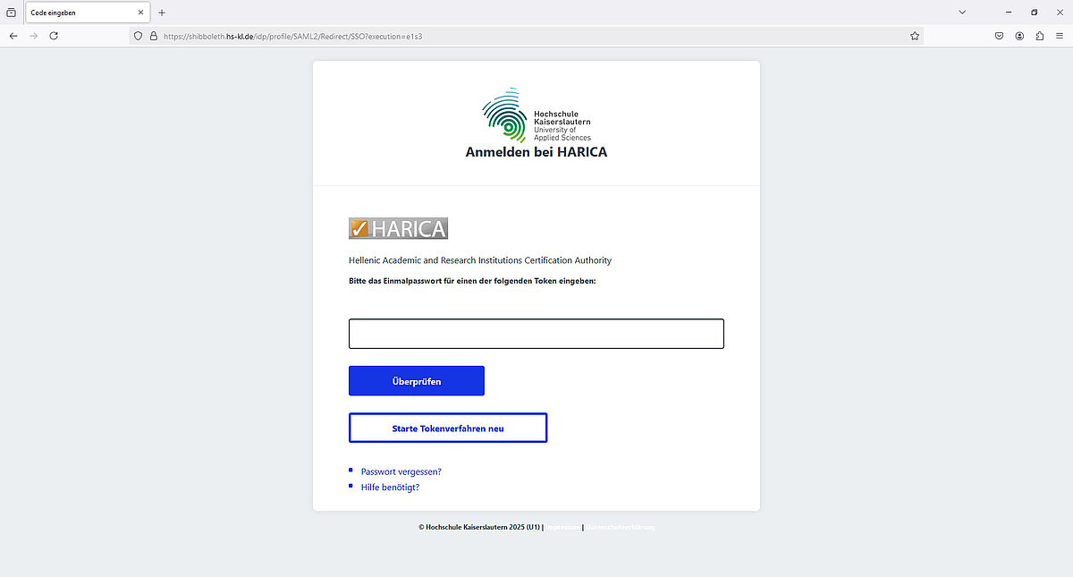
Task: Go back to the previous page
Action: (x=13, y=36)
